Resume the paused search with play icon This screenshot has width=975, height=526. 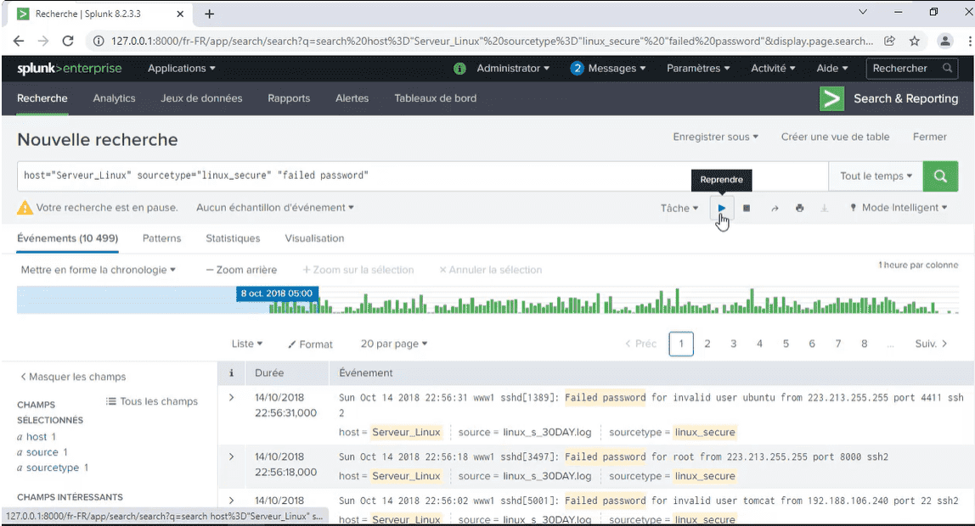(x=721, y=208)
